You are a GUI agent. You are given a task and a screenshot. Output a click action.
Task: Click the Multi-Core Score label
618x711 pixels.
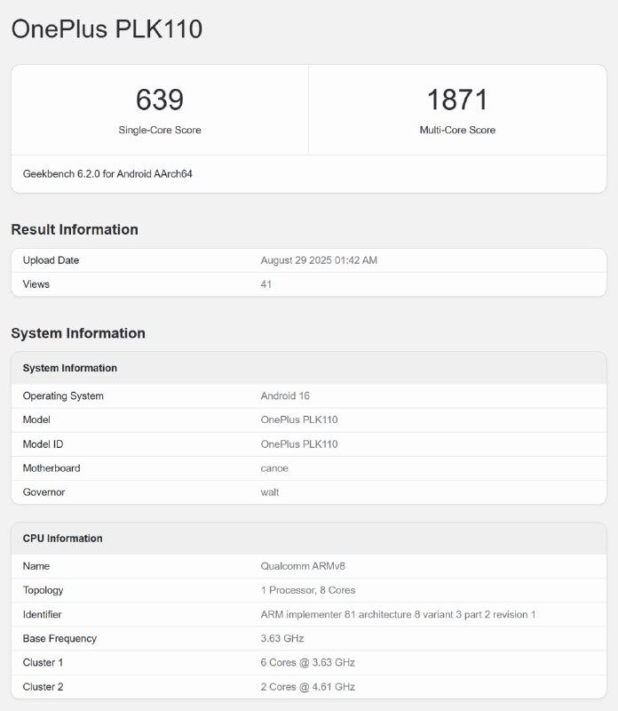(457, 130)
